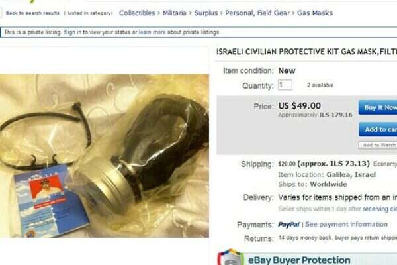
Task: Click the Buy It Now button
Action: (378, 107)
